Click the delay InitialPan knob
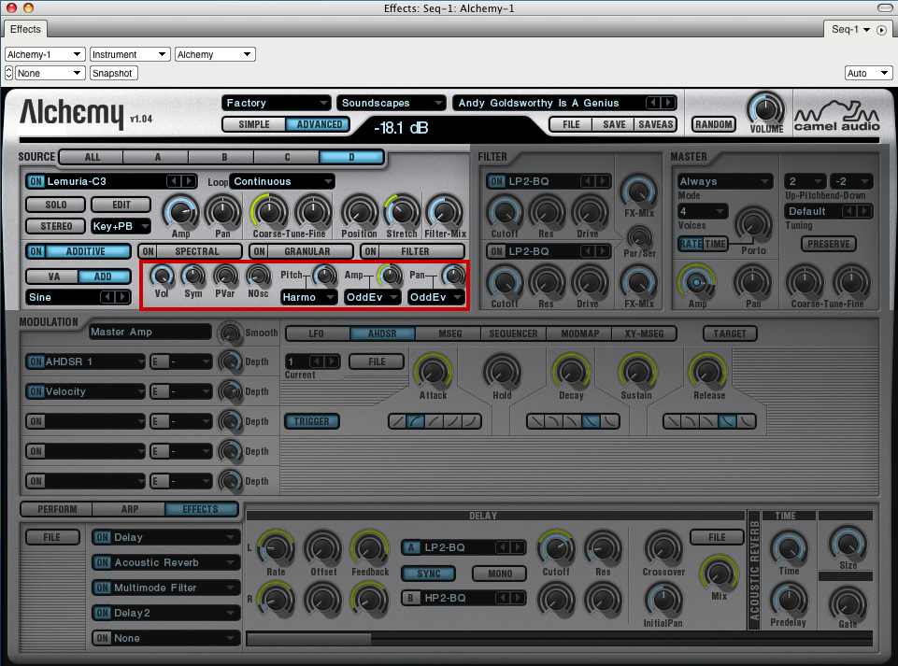 [663, 600]
